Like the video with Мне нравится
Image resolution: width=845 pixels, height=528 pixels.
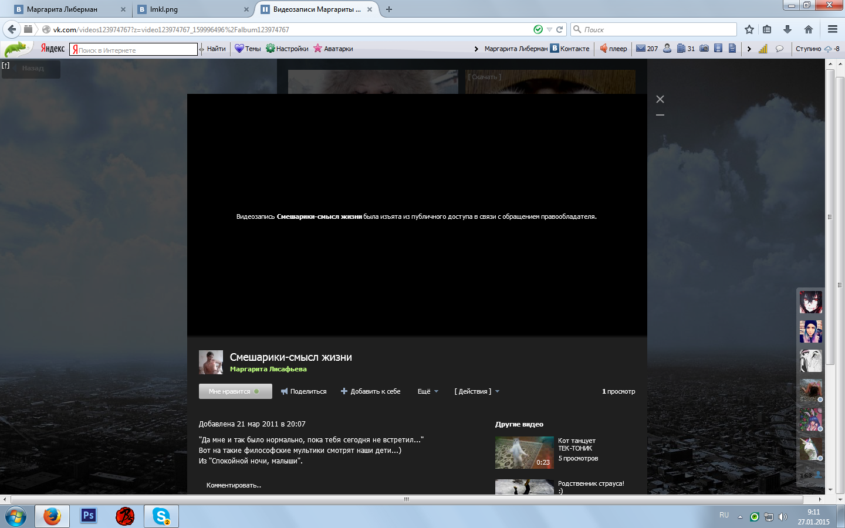pos(235,391)
